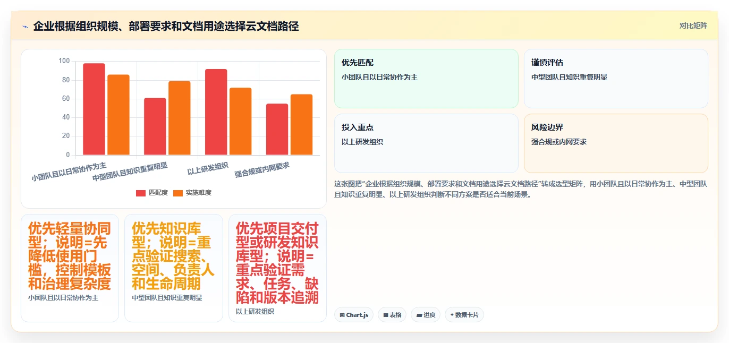Click the orange bar for 中型团队且知识重复明显

(180, 118)
